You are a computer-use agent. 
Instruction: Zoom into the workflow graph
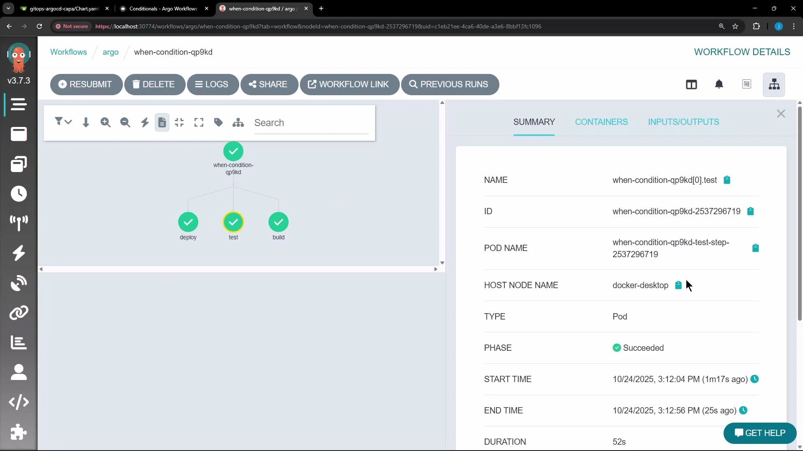pyautogui.click(x=105, y=122)
